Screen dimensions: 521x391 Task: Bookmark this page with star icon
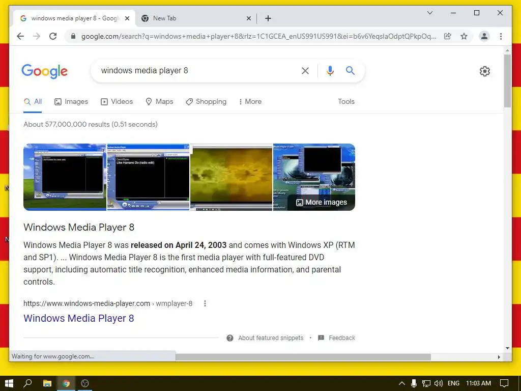464,36
